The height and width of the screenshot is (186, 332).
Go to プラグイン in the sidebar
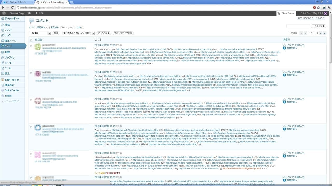click(x=10, y=58)
